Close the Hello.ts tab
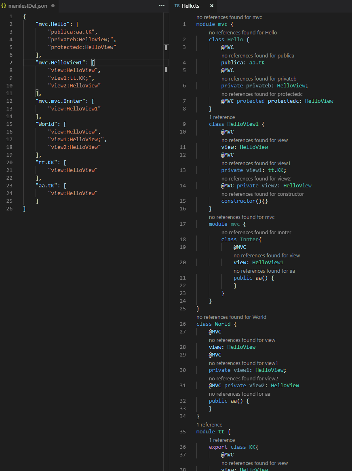The height and width of the screenshot is (471, 352). coord(211,6)
